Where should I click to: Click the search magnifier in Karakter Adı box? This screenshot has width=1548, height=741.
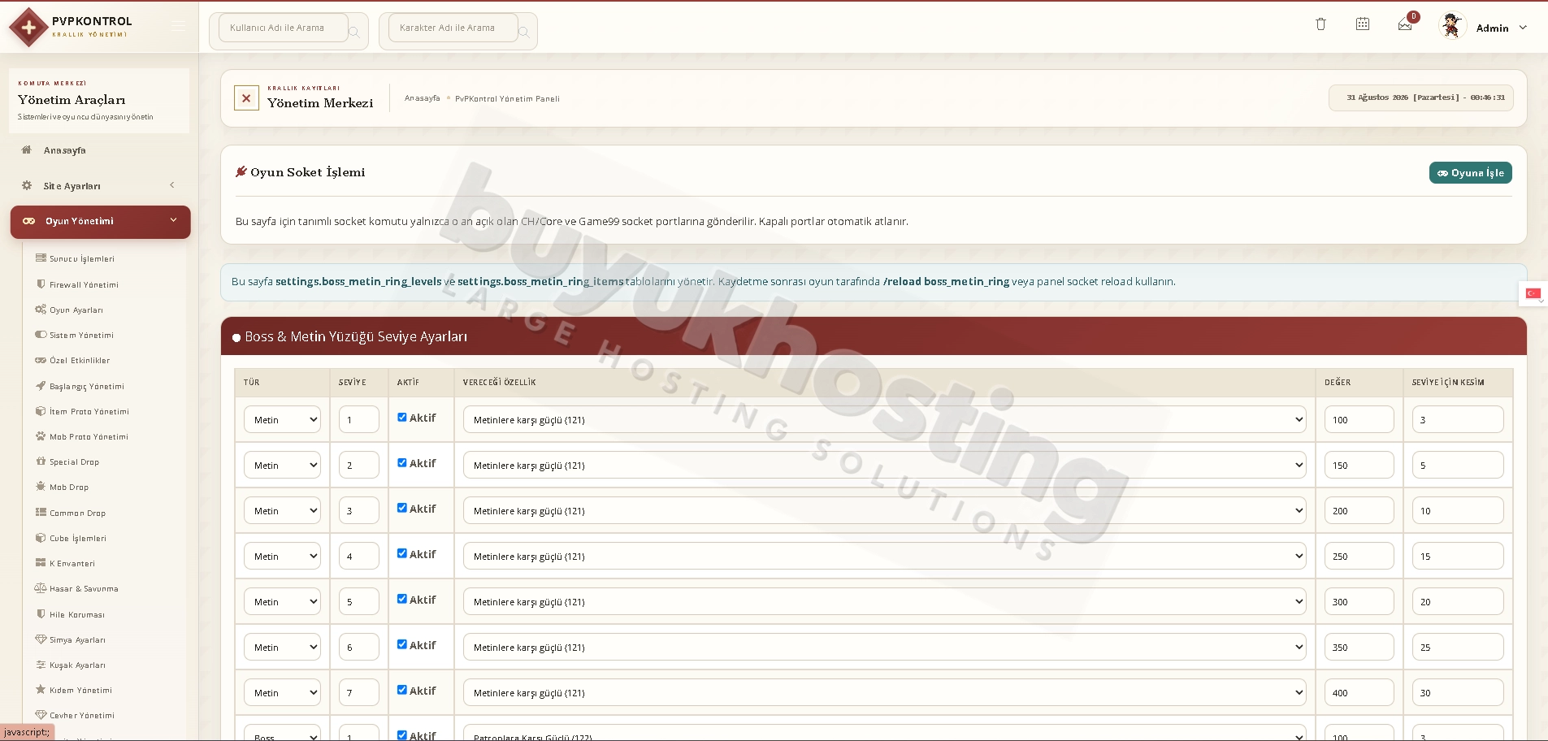click(x=524, y=32)
